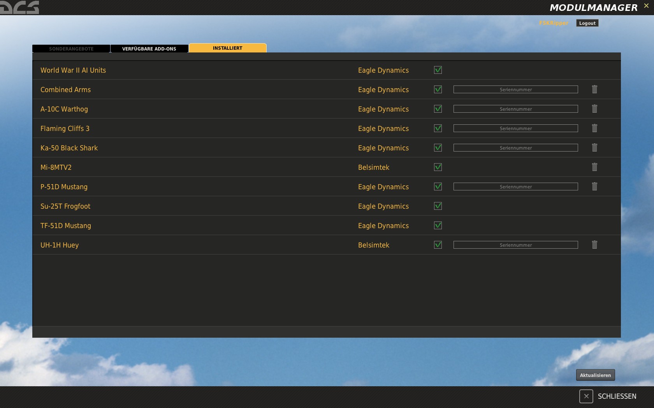The width and height of the screenshot is (654, 408).
Task: Uncheck the Mi-8MTV2 checkbox
Action: coord(438,167)
